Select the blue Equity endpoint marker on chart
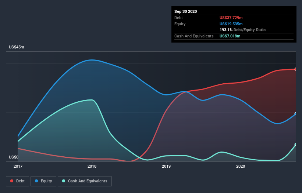The width and height of the screenshot is (302, 193). [296, 114]
